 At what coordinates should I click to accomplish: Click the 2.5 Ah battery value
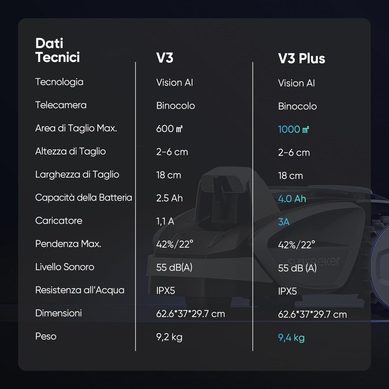pyautogui.click(x=169, y=198)
